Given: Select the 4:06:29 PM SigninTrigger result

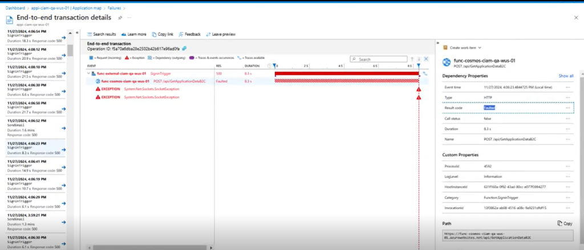Looking at the screenshot, I should (x=35, y=202).
